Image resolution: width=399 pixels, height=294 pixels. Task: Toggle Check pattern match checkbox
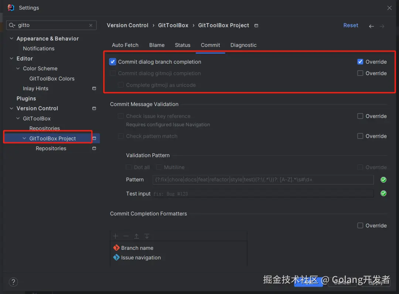[120, 136]
